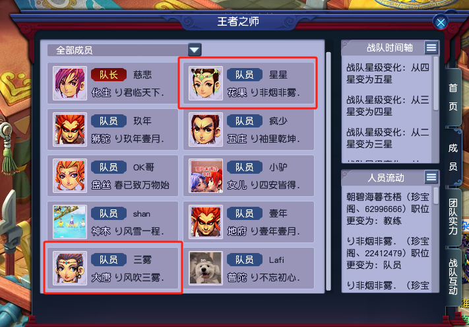Close the 王者之师 window
Screen dimensions: 469x327
[441, 22]
